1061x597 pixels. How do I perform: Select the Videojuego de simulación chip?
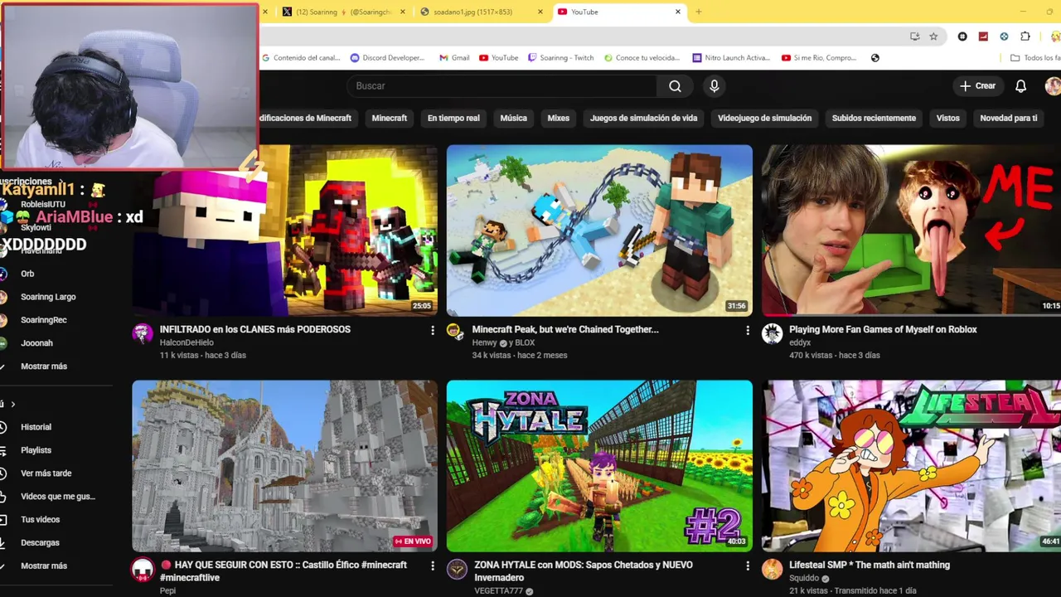(764, 118)
